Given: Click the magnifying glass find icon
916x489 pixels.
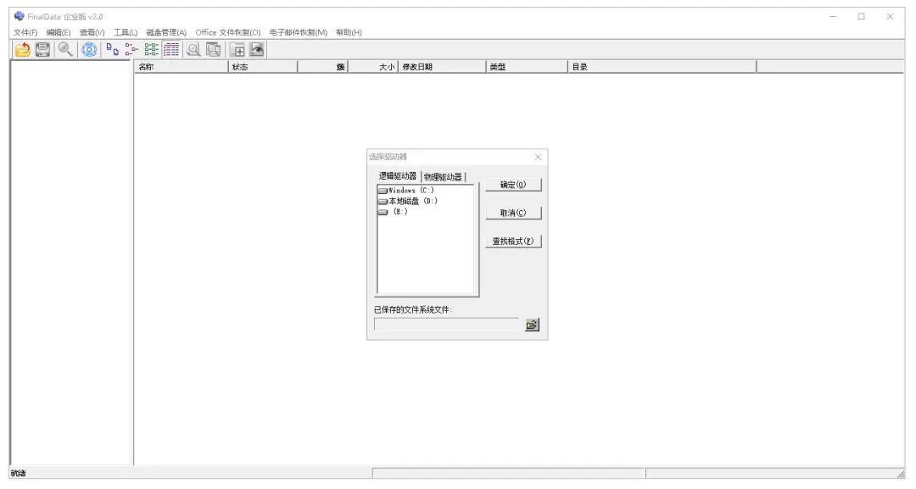Looking at the screenshot, I should pyautogui.click(x=65, y=50).
